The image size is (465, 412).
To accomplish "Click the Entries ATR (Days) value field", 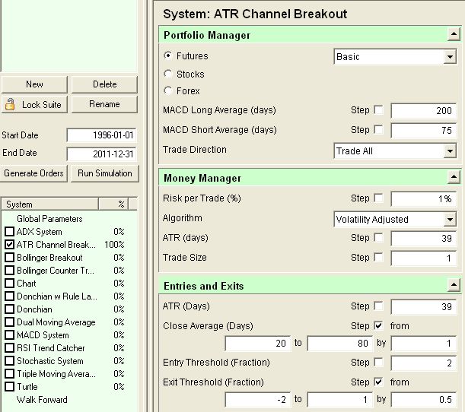I will (423, 306).
